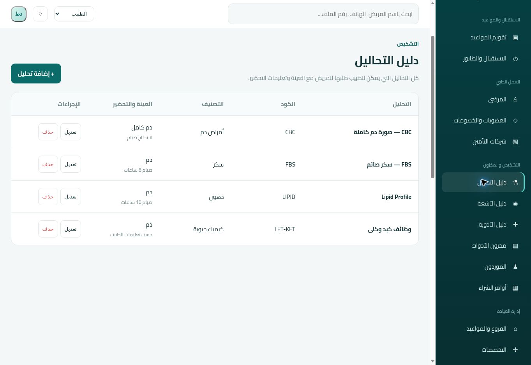Click the العينة والتحضير column header
Image resolution: width=531 pixels, height=365 pixels.
tap(132, 104)
